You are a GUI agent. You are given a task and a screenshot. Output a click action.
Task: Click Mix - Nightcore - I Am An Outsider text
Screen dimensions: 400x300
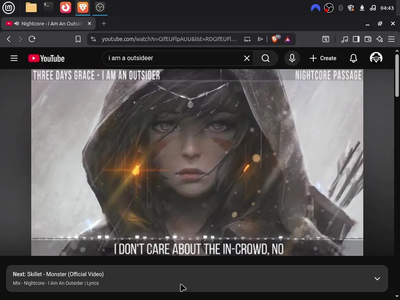pos(55,283)
